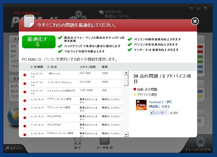Select the afd_settings row
217x157 pixels.
coord(73,126)
